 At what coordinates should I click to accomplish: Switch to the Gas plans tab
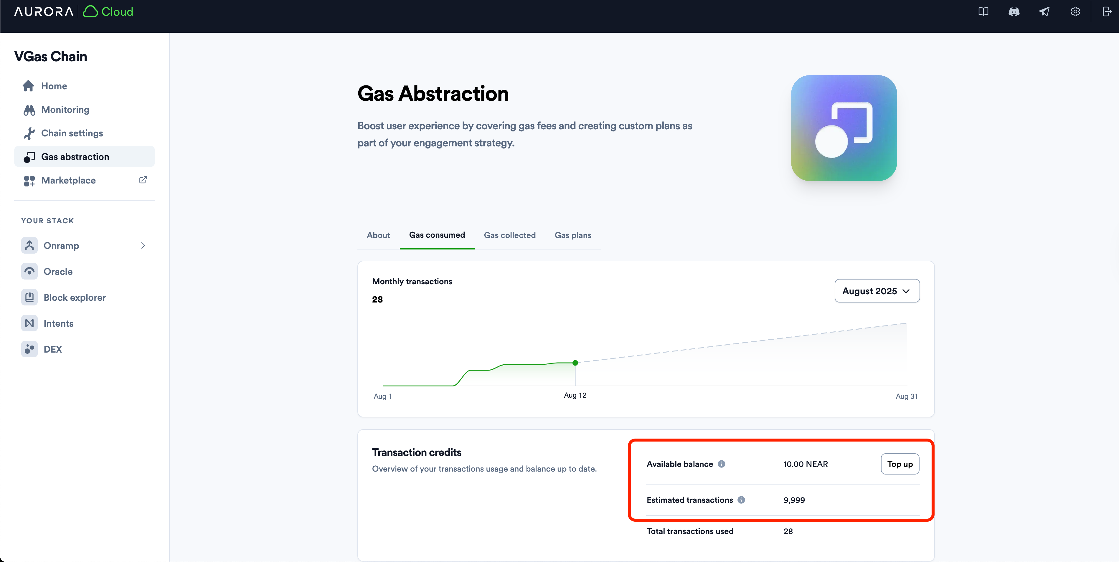pyautogui.click(x=572, y=235)
